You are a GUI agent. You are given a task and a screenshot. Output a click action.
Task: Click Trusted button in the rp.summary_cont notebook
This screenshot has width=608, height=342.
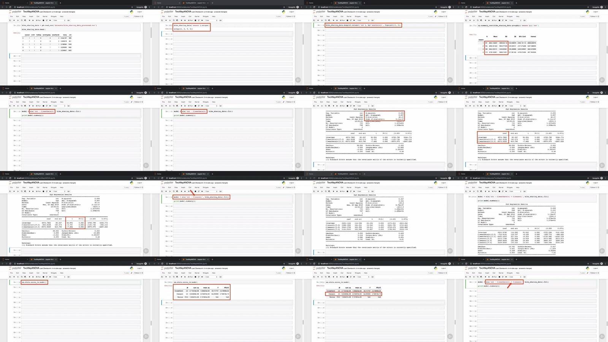(583, 16)
